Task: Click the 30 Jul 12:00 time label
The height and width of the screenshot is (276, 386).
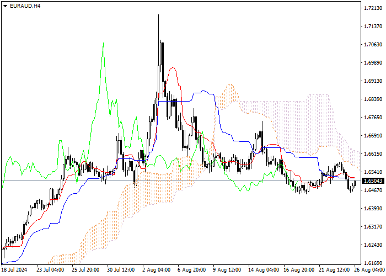Action: (121, 270)
